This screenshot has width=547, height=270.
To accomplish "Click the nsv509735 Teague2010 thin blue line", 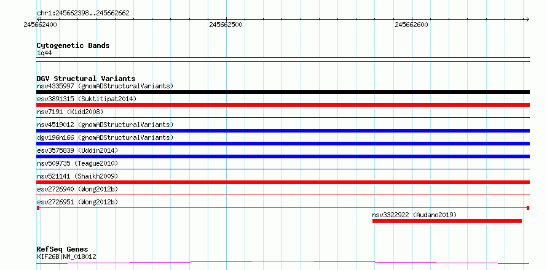I will click(x=283, y=169).
